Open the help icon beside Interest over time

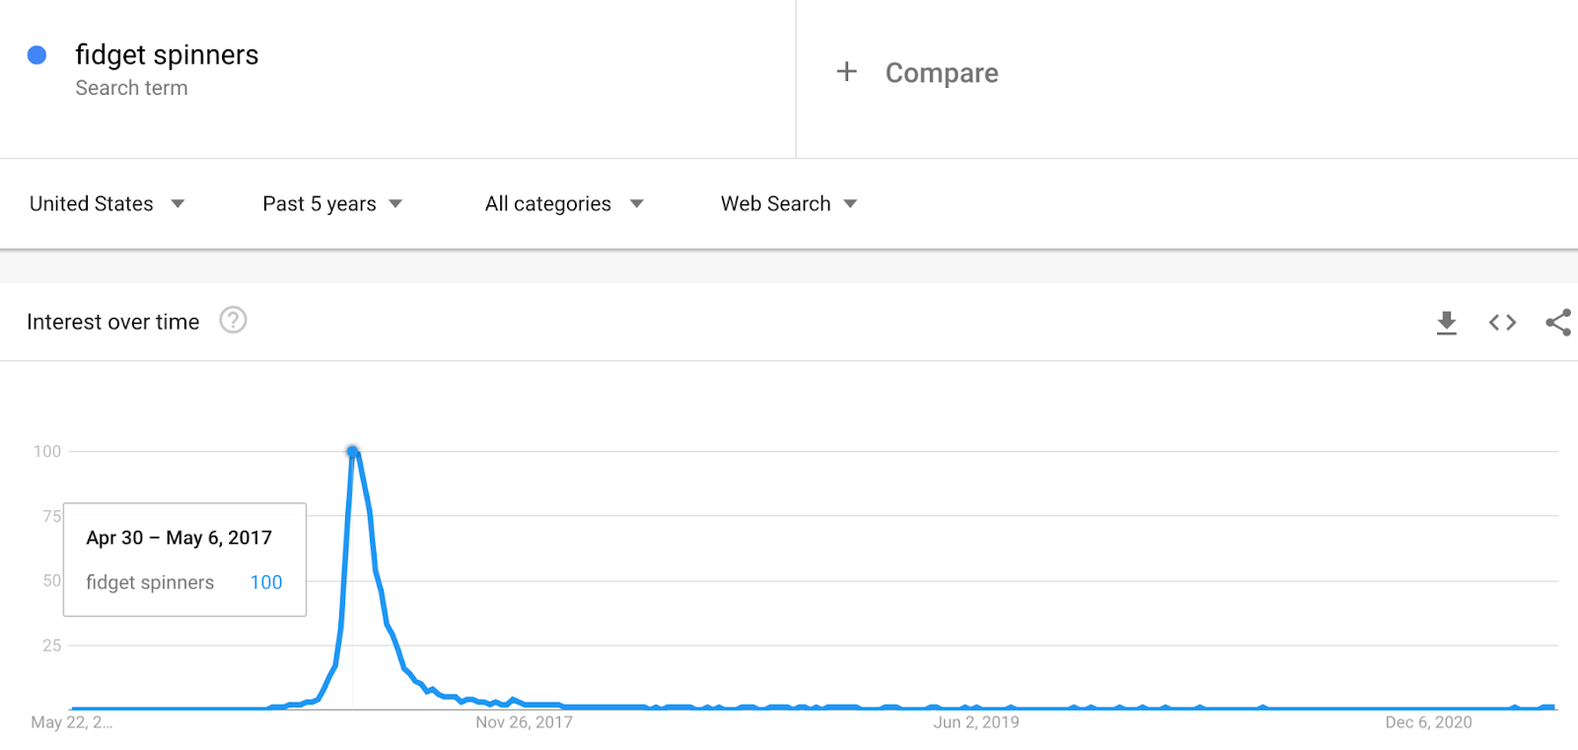pos(233,321)
